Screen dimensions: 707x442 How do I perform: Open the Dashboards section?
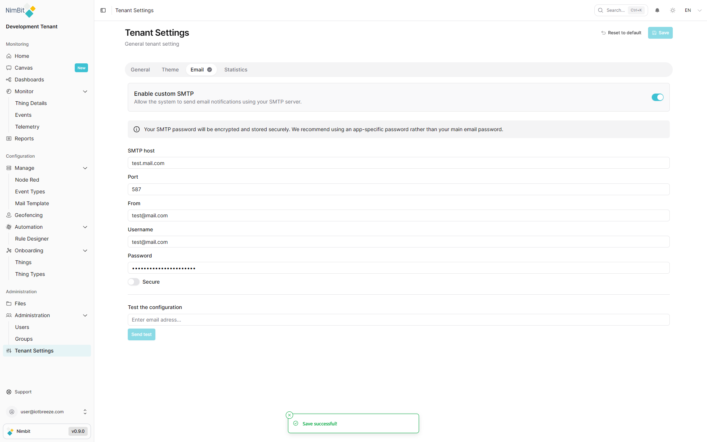pos(29,79)
